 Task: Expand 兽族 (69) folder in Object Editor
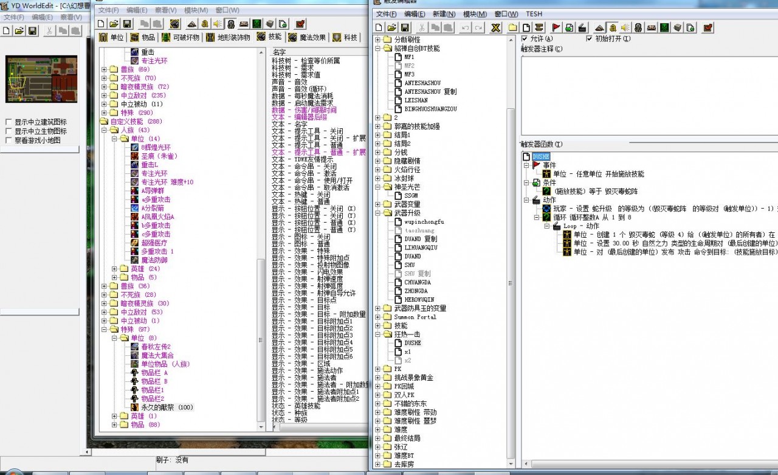pyautogui.click(x=104, y=69)
